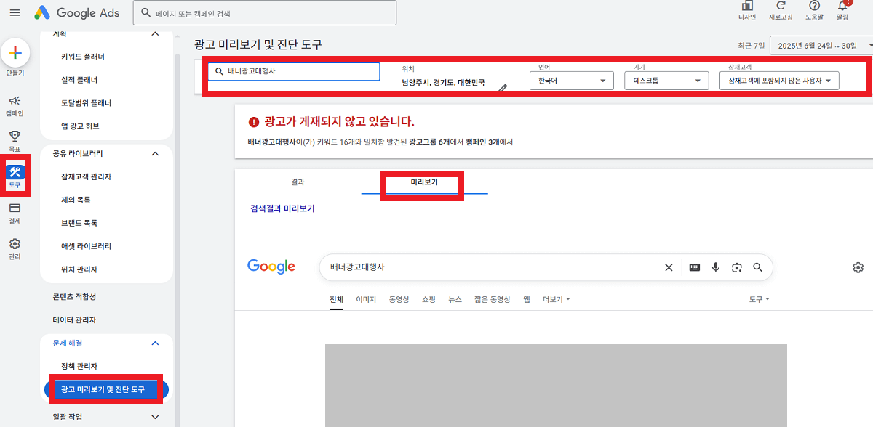Open the 기기 dropdown showing 데스크톱
Image resolution: width=873 pixels, height=427 pixels.
pos(666,81)
